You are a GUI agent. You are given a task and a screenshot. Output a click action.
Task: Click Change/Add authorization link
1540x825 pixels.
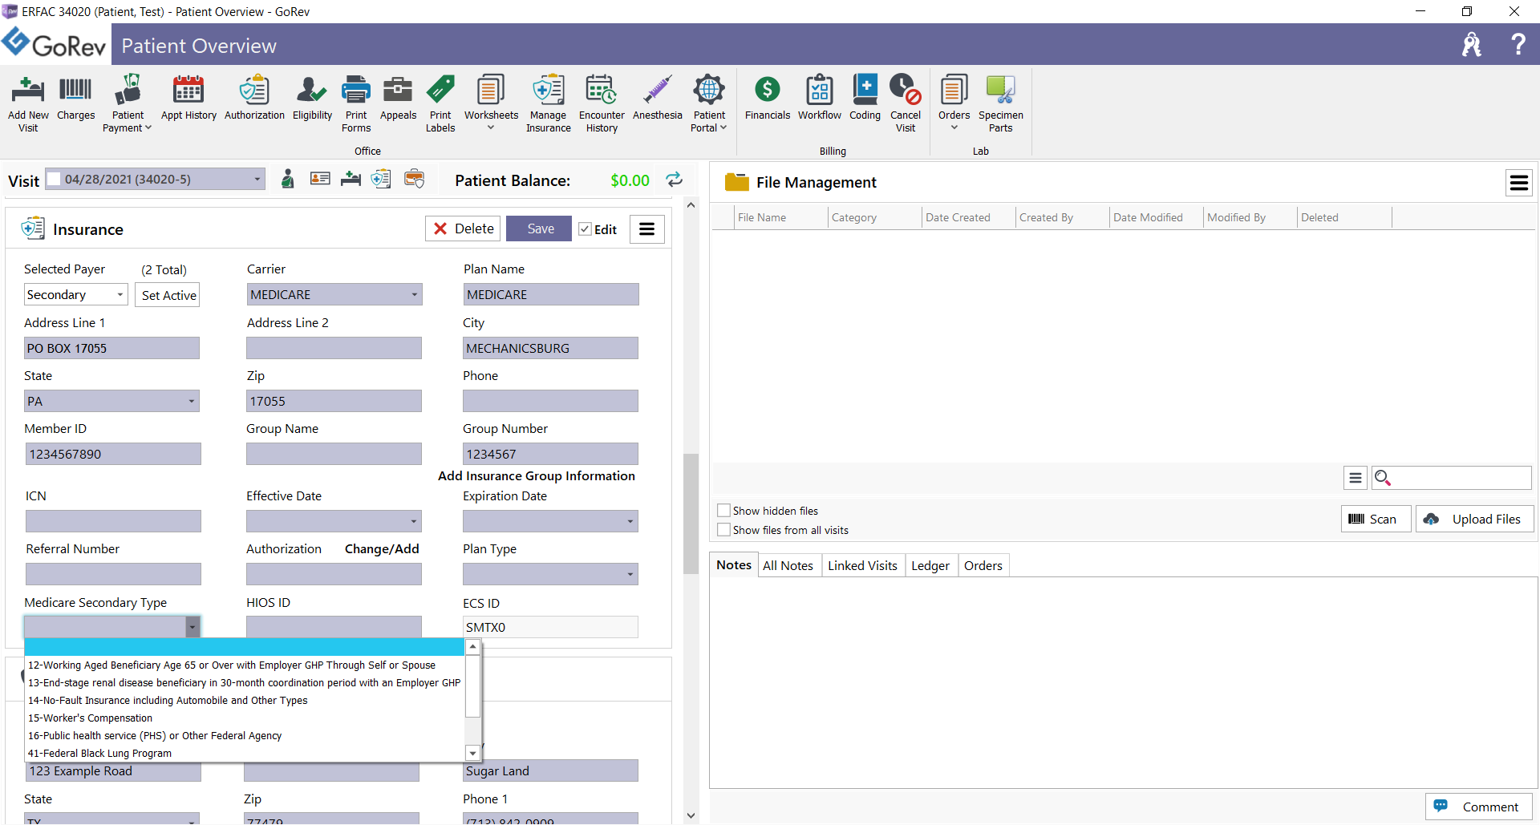382,549
